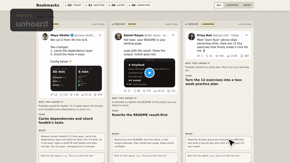Screen dimensions: 290x163
Task: Click heart icon showing 506 likes
Action: coord(217,56)
